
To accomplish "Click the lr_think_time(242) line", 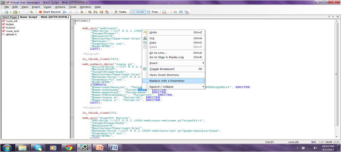I will (x=101, y=59).
